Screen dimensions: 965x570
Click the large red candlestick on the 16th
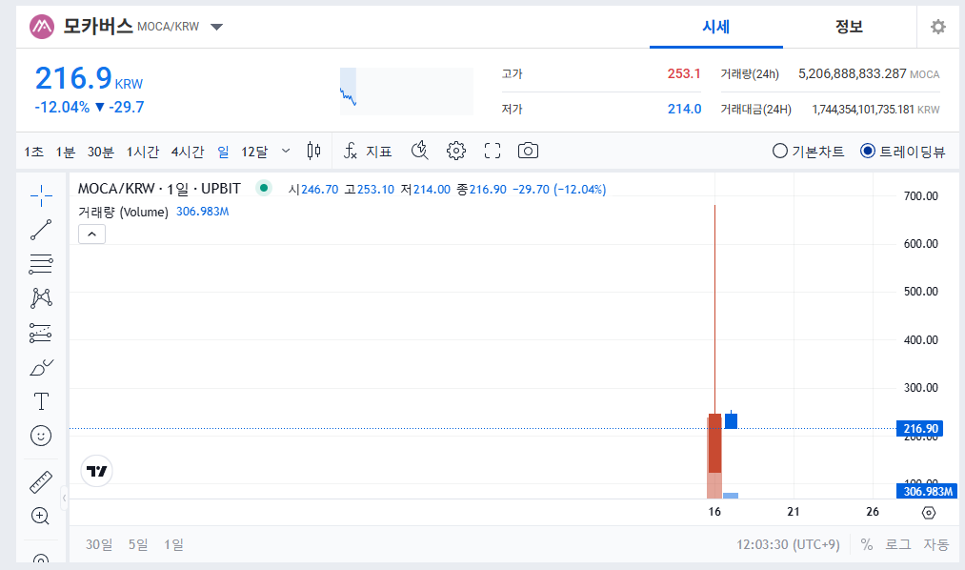tap(714, 443)
